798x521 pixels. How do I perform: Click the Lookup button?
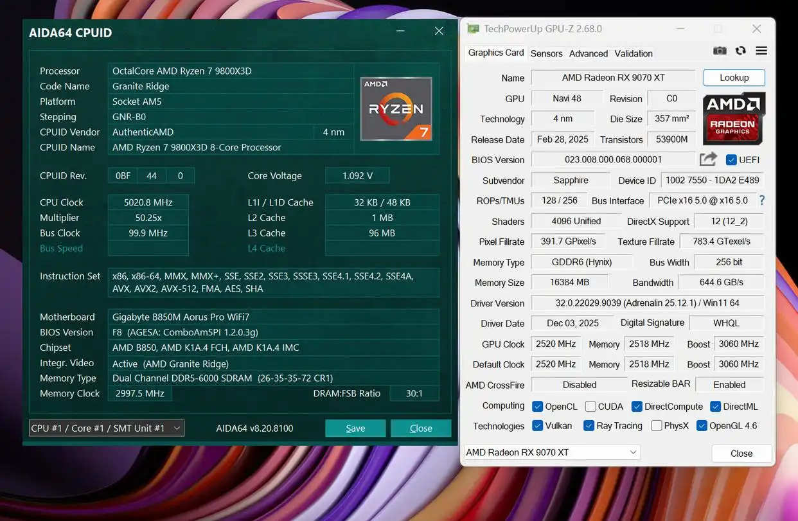[x=734, y=77]
